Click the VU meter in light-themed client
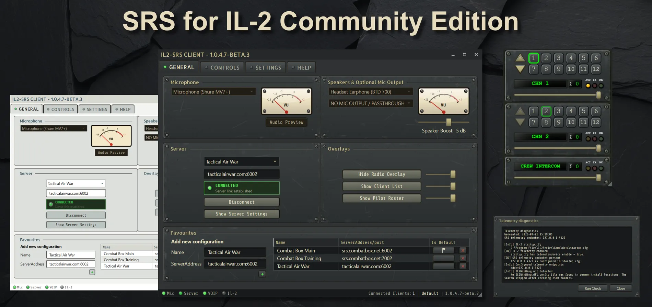 (x=111, y=136)
